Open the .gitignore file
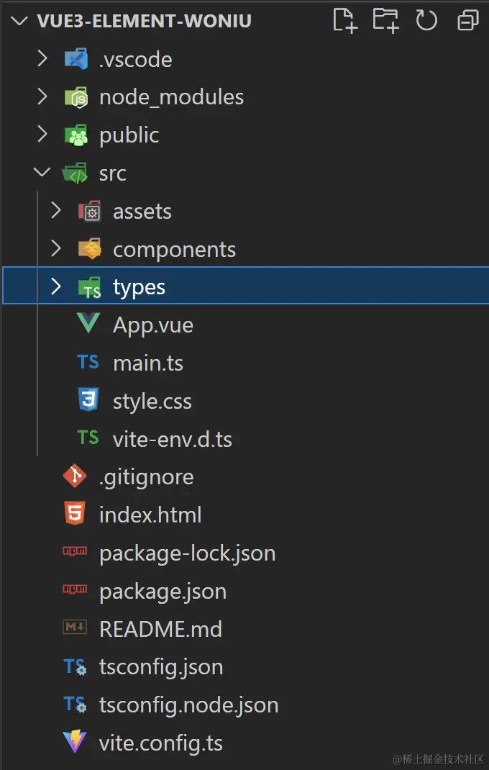Image resolution: width=489 pixels, height=770 pixels. coord(146,478)
